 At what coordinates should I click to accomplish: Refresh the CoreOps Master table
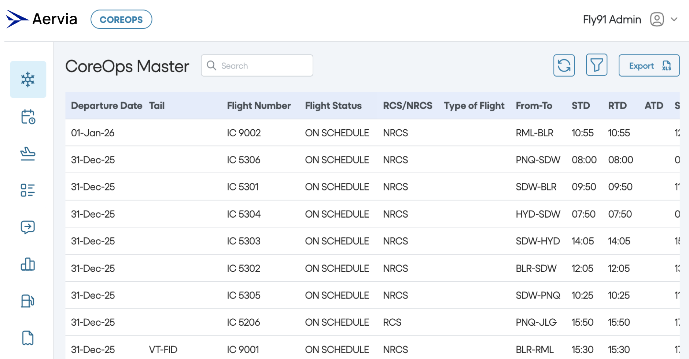(x=564, y=65)
